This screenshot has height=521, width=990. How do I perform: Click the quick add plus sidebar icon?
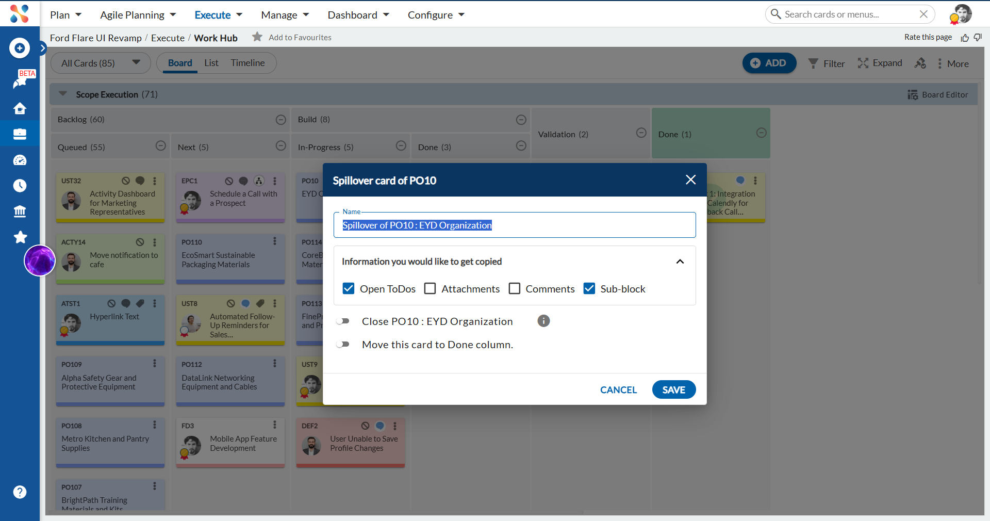point(20,48)
